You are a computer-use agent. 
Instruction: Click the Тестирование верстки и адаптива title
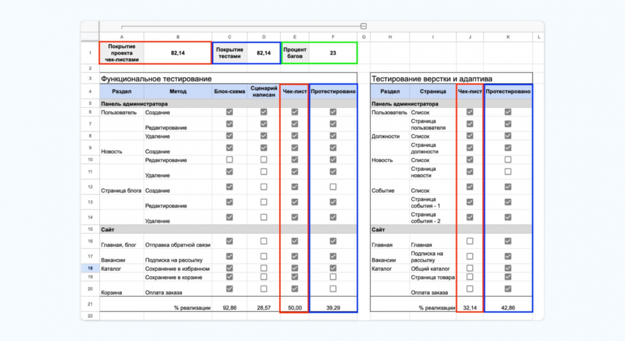click(x=432, y=79)
